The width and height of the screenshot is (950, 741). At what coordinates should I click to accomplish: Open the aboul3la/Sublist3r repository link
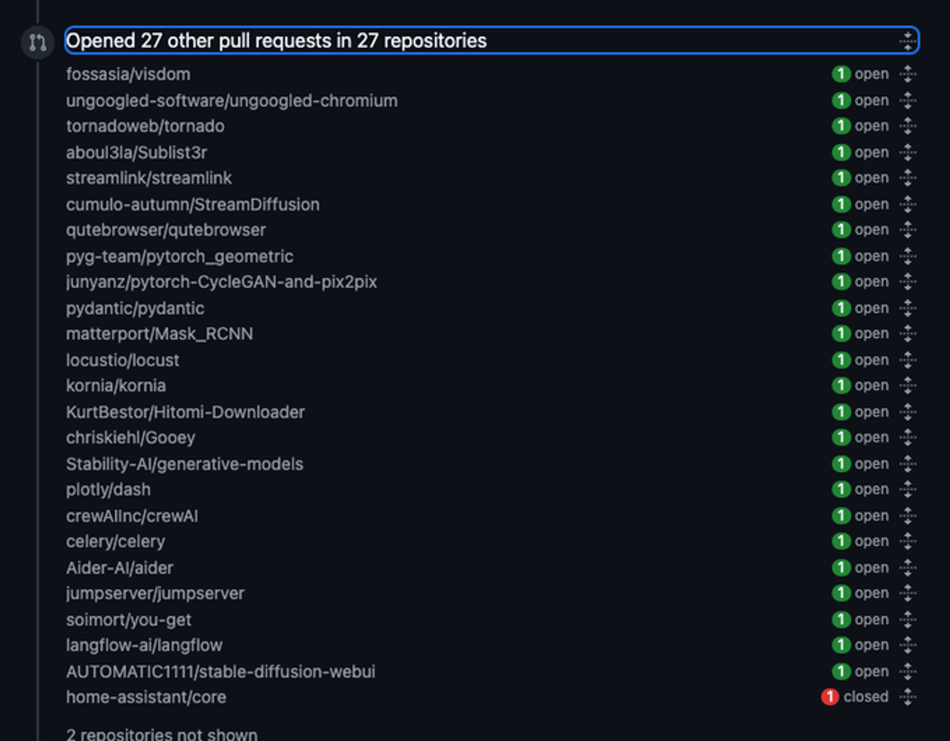(137, 152)
